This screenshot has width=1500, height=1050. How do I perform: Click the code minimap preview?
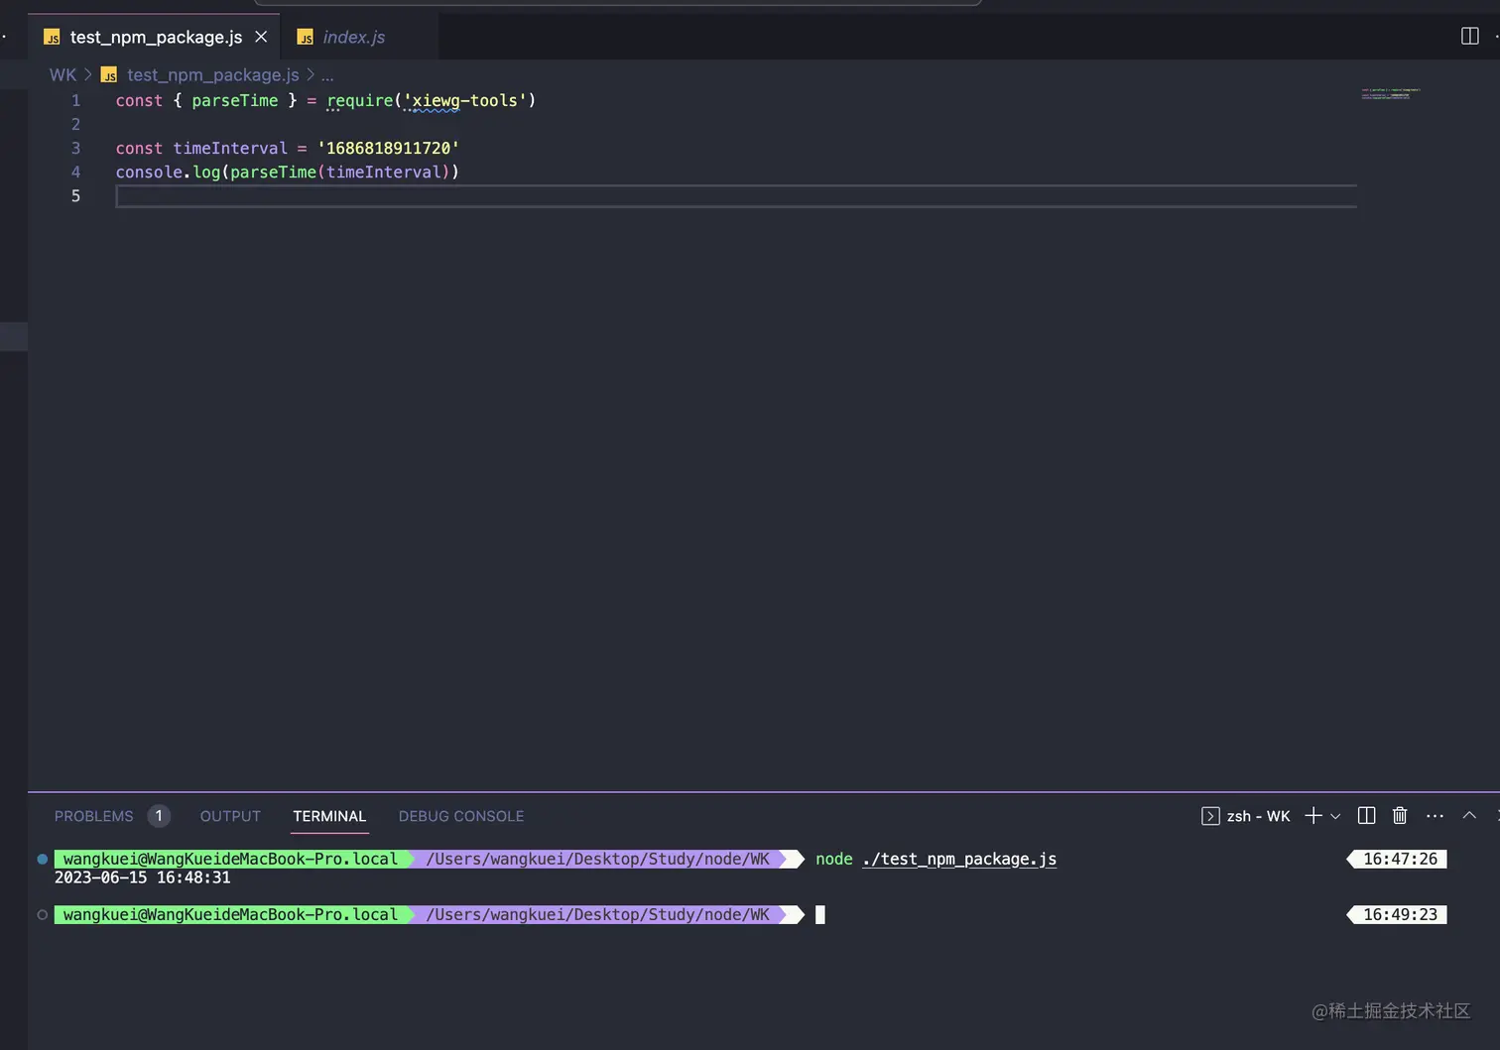coord(1390,94)
